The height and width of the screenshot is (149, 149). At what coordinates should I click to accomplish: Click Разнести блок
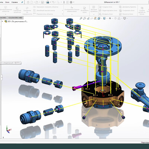(x=126, y=14)
